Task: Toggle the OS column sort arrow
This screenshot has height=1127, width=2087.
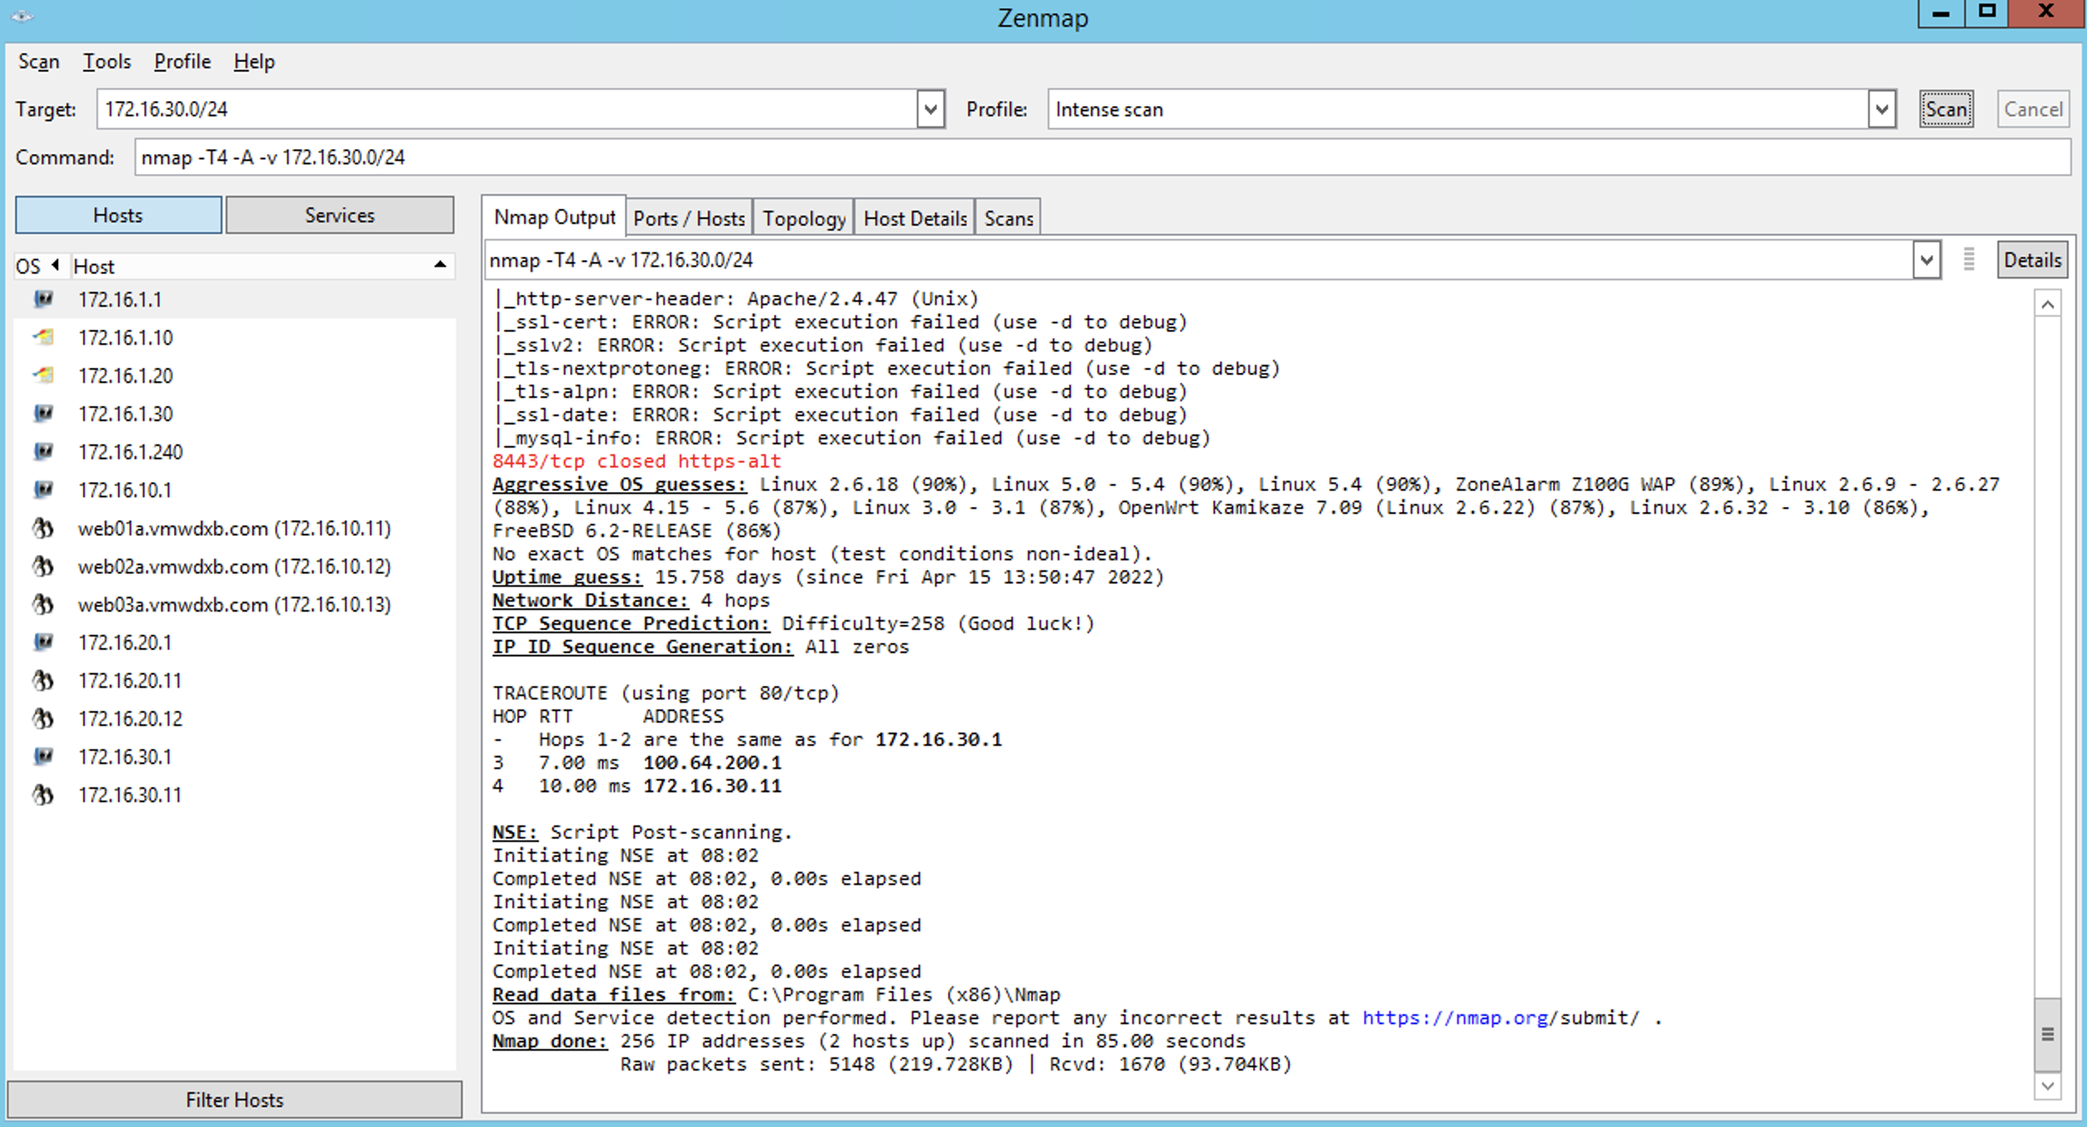Action: (56, 265)
